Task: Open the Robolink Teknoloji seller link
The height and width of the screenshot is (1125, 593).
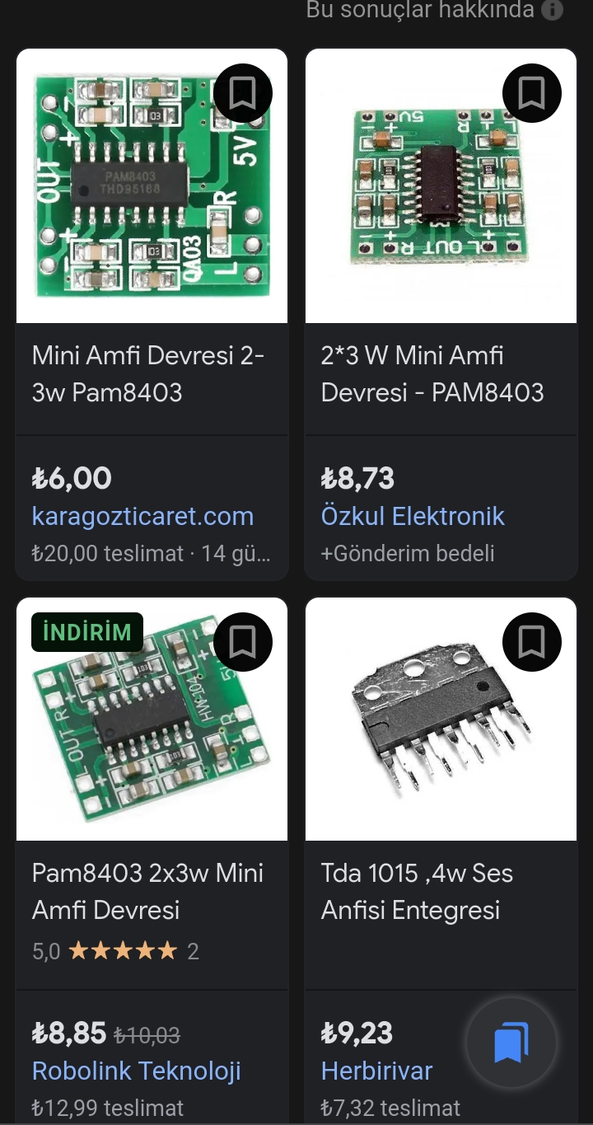Action: tap(137, 1071)
